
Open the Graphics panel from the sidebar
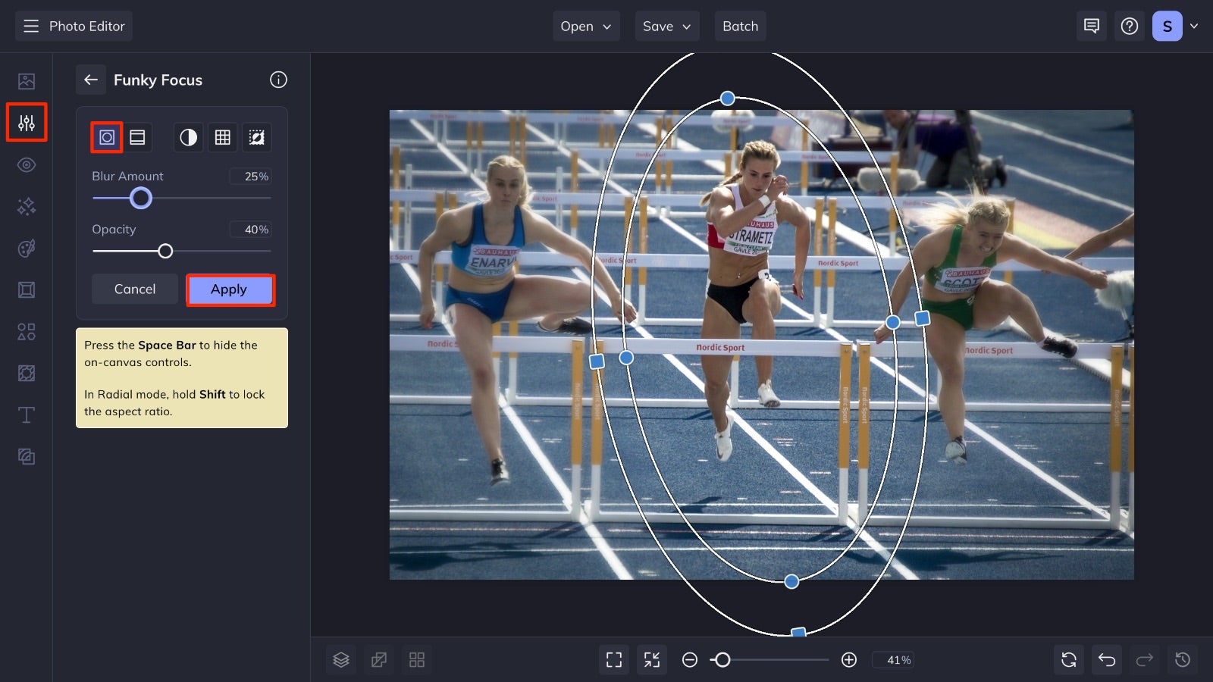(x=27, y=331)
